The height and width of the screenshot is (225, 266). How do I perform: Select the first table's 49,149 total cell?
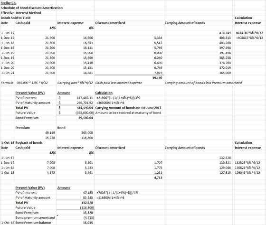(157, 78)
